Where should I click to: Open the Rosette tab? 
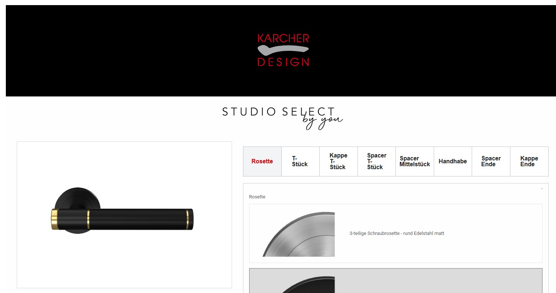(262, 161)
